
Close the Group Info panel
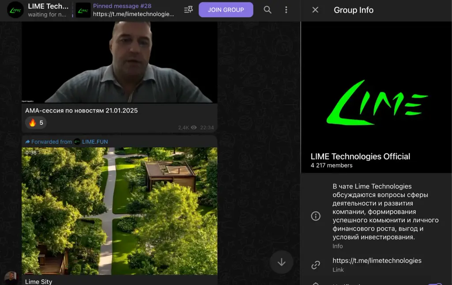point(315,10)
